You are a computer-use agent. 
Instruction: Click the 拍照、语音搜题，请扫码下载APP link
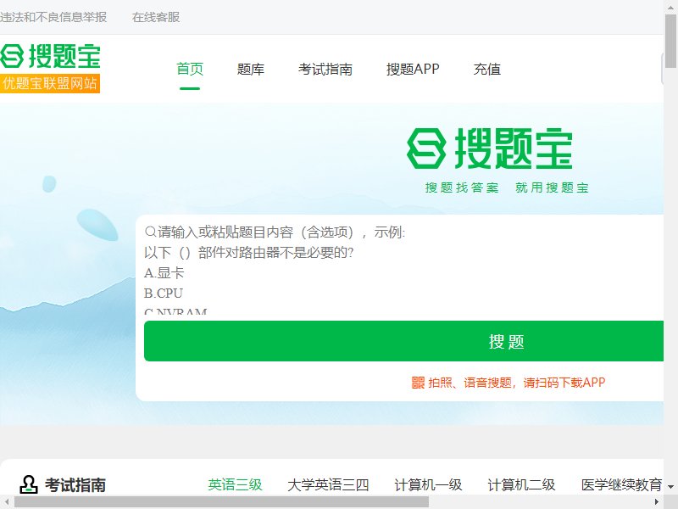pyautogui.click(x=517, y=383)
